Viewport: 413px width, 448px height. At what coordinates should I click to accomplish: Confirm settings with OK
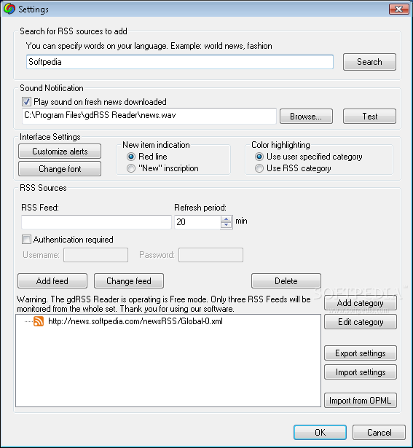(320, 432)
